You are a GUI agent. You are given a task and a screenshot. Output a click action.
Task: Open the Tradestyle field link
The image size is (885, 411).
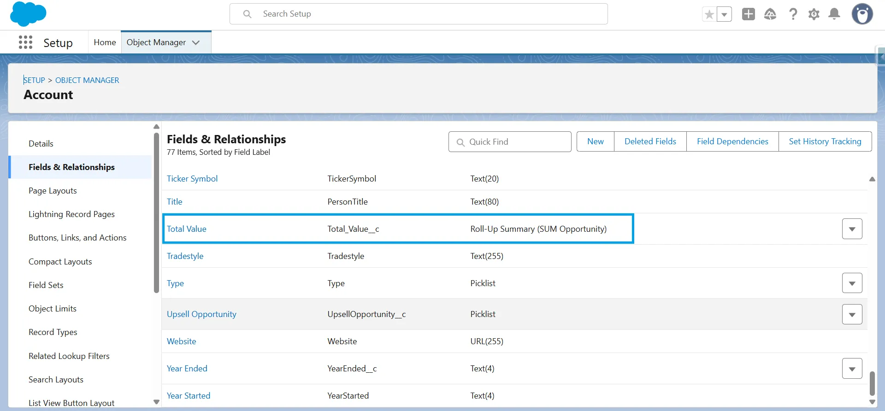(x=185, y=256)
